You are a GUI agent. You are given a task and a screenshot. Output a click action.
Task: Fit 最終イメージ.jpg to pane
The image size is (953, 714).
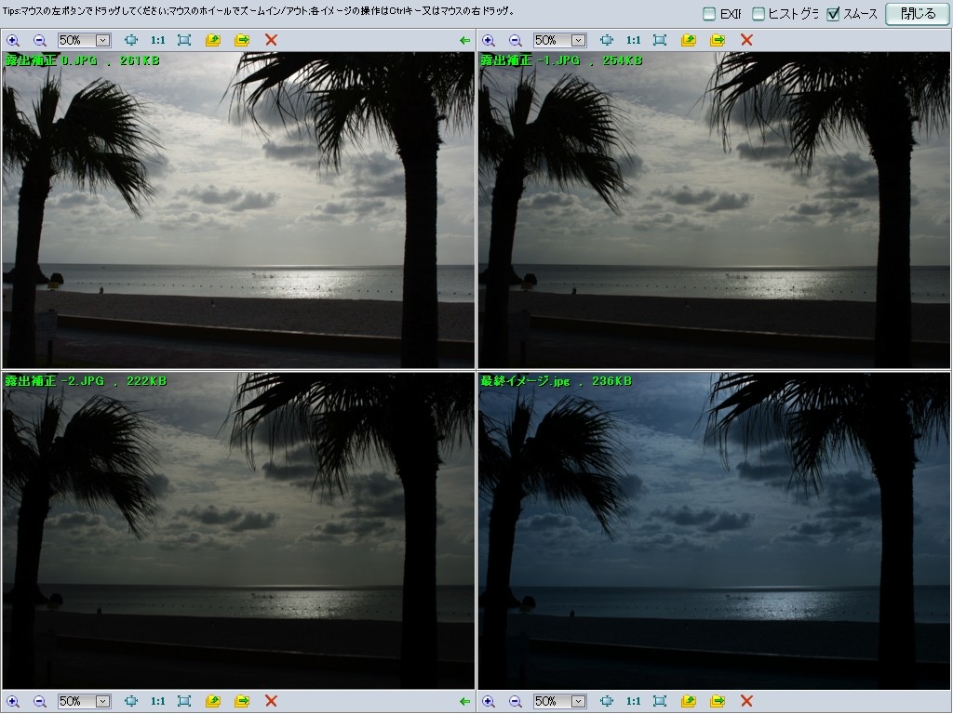pos(660,701)
